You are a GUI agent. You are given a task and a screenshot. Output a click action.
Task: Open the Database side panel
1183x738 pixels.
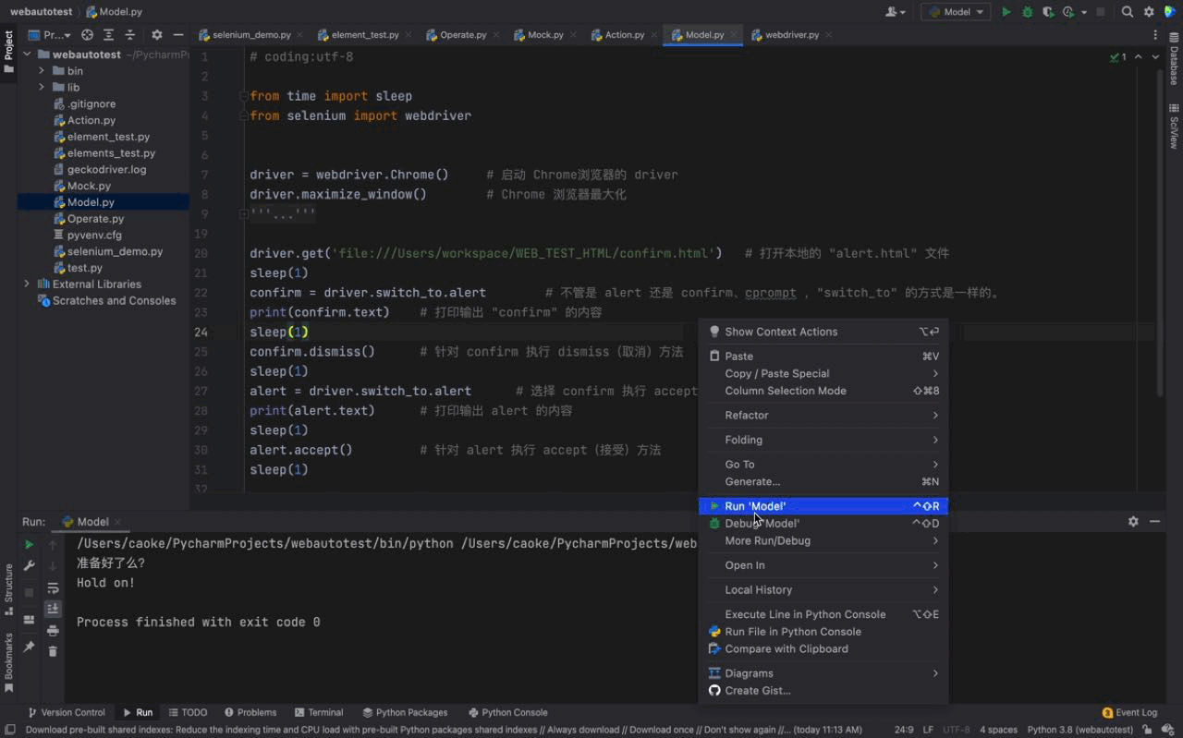point(1174,57)
